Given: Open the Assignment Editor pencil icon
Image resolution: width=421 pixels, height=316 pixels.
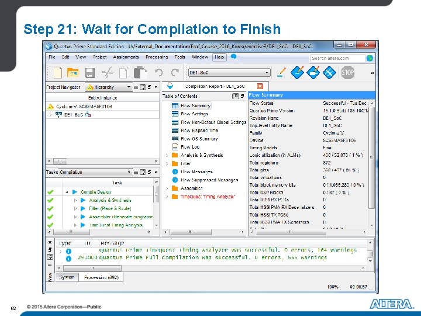Looking at the screenshot, I should tap(281, 73).
